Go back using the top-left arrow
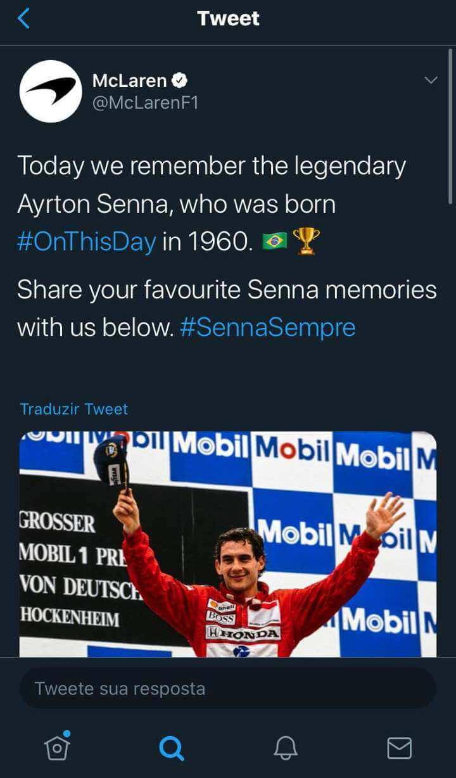 pyautogui.click(x=23, y=19)
